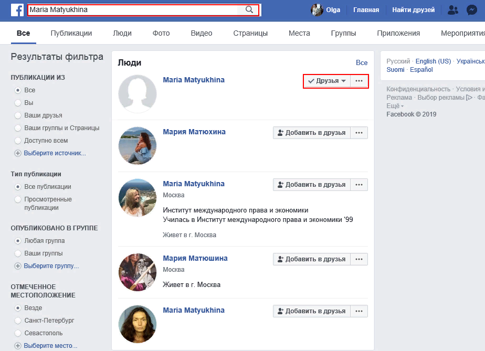
Task: Open Мария Матюхина beach profile photo
Action: coord(138,146)
